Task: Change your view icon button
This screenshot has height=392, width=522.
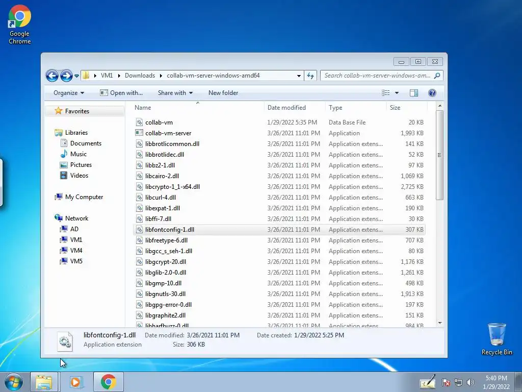Action: [385, 93]
